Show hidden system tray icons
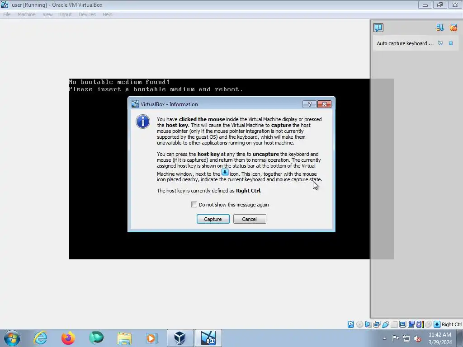463x347 pixels. pyautogui.click(x=384, y=338)
